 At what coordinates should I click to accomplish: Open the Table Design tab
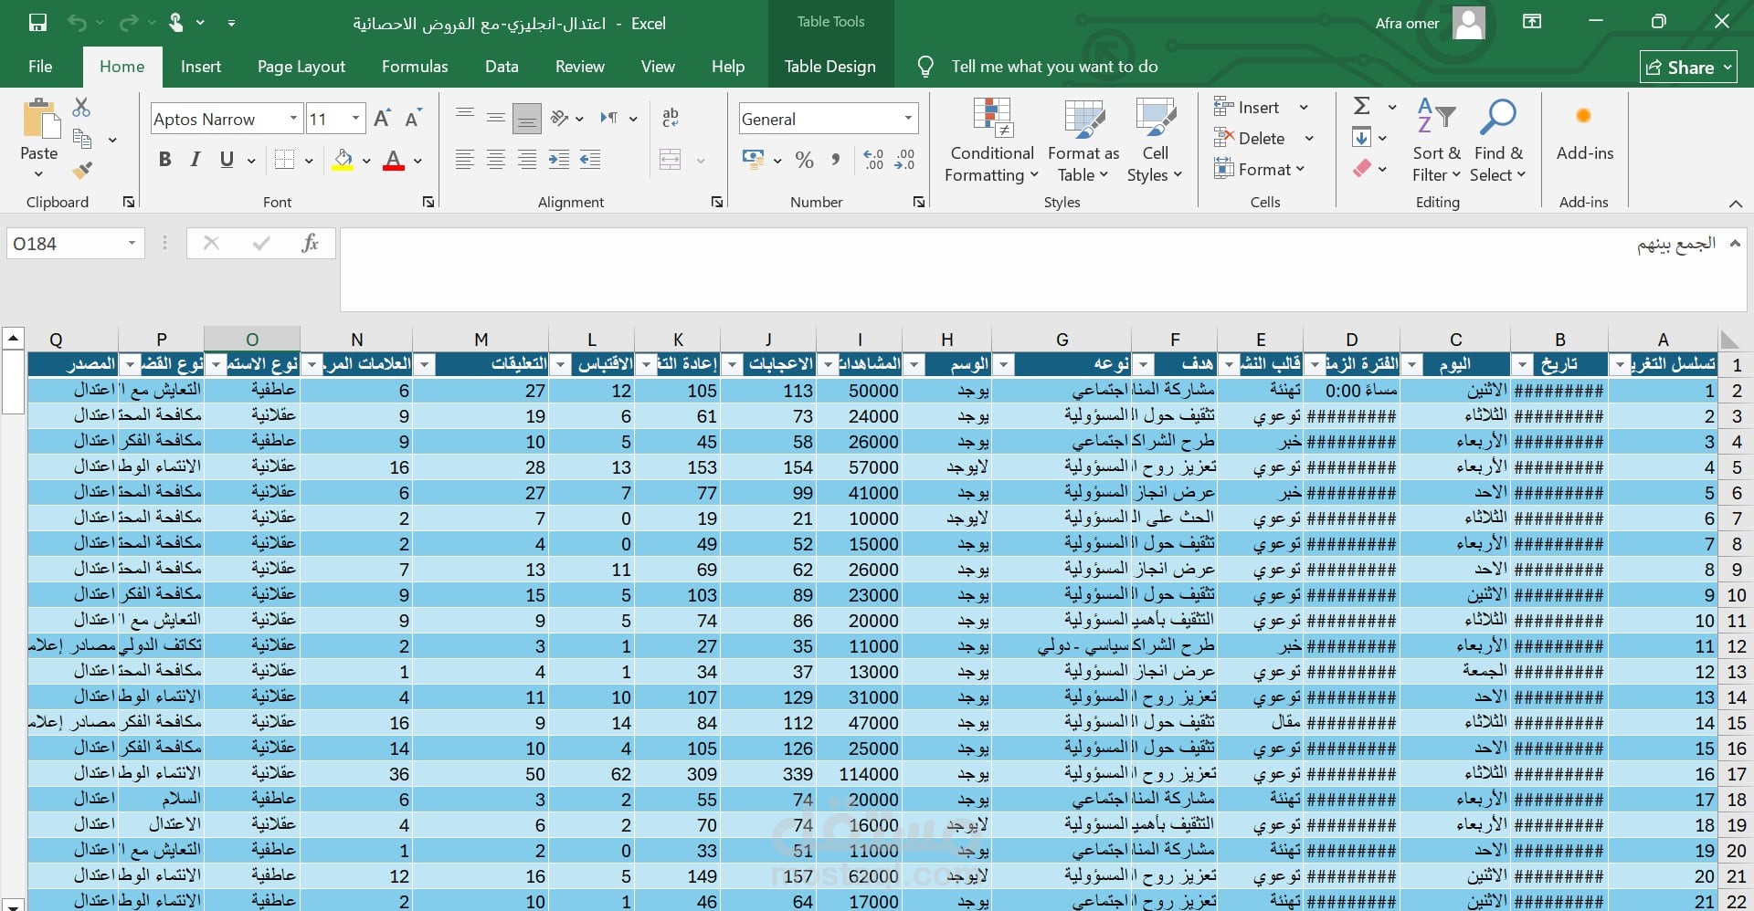click(829, 67)
